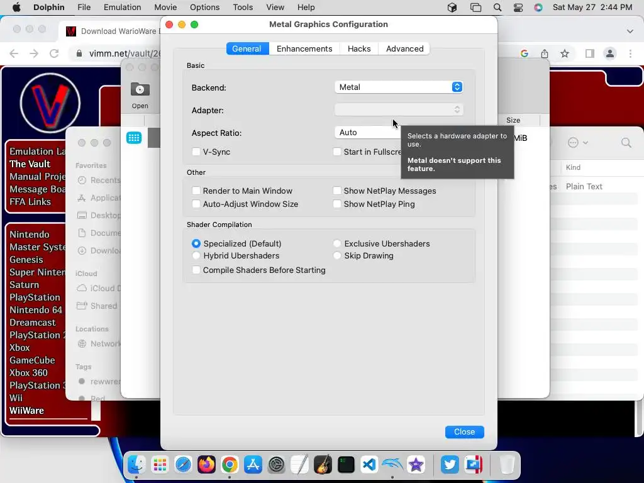This screenshot has height=483, width=644.
Task: Open Launchpad from the Dock
Action: pos(160,465)
